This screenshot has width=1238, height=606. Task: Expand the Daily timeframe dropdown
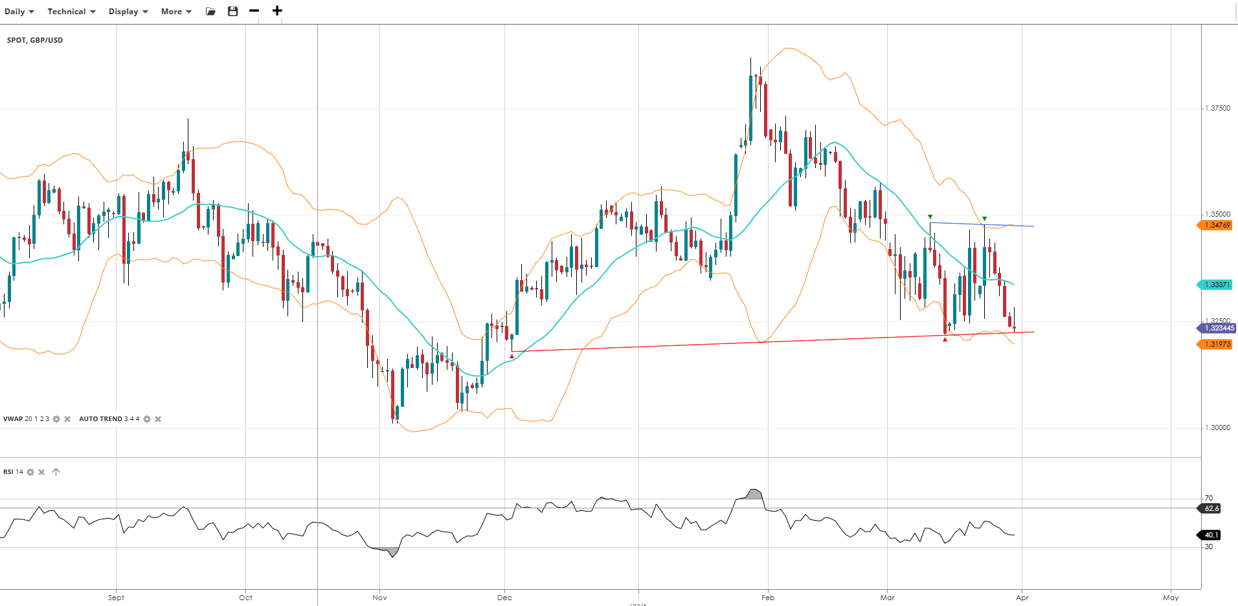(x=19, y=12)
